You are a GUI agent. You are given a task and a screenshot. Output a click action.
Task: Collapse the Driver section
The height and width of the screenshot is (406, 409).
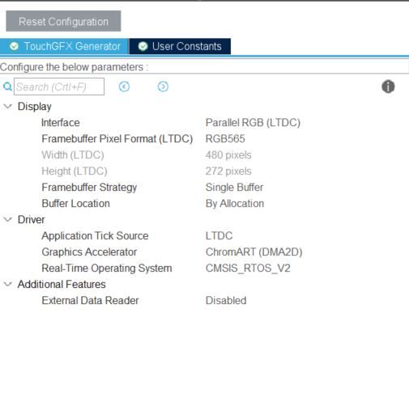click(8, 219)
